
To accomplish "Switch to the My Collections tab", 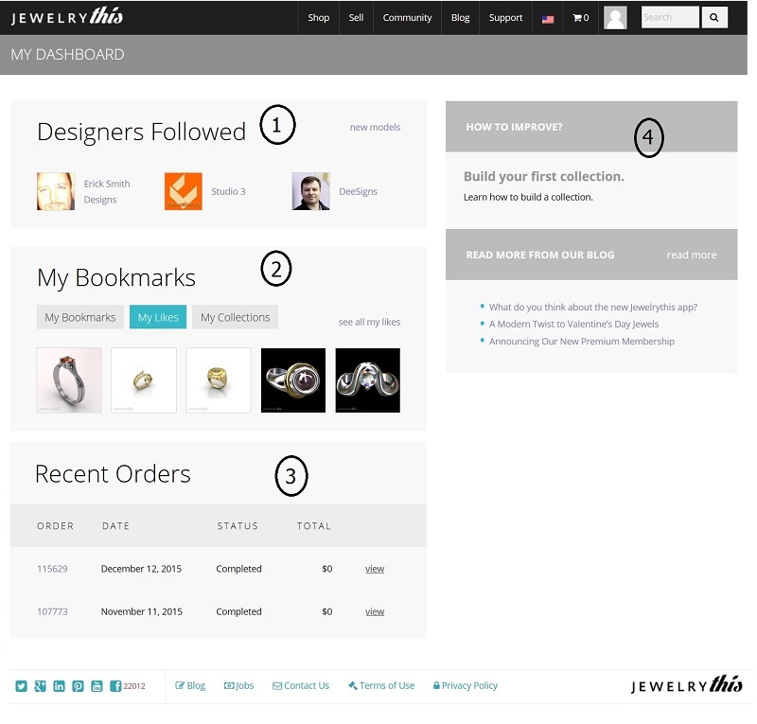I will pos(235,317).
